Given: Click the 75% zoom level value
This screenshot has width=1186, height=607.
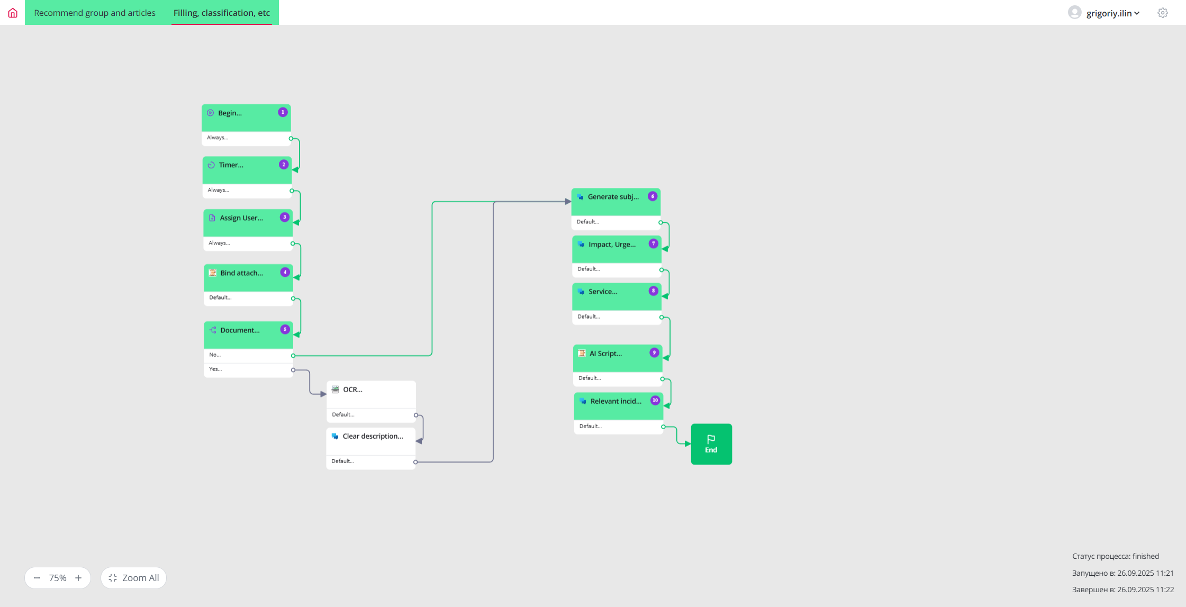Looking at the screenshot, I should click(58, 578).
